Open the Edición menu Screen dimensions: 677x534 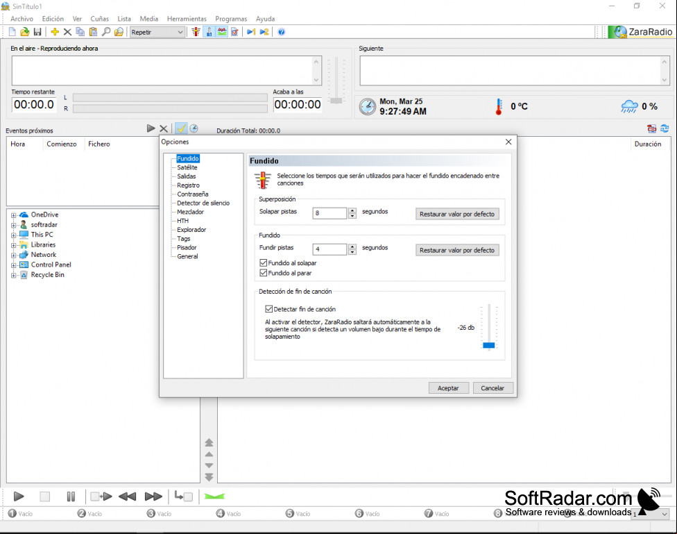pyautogui.click(x=53, y=19)
